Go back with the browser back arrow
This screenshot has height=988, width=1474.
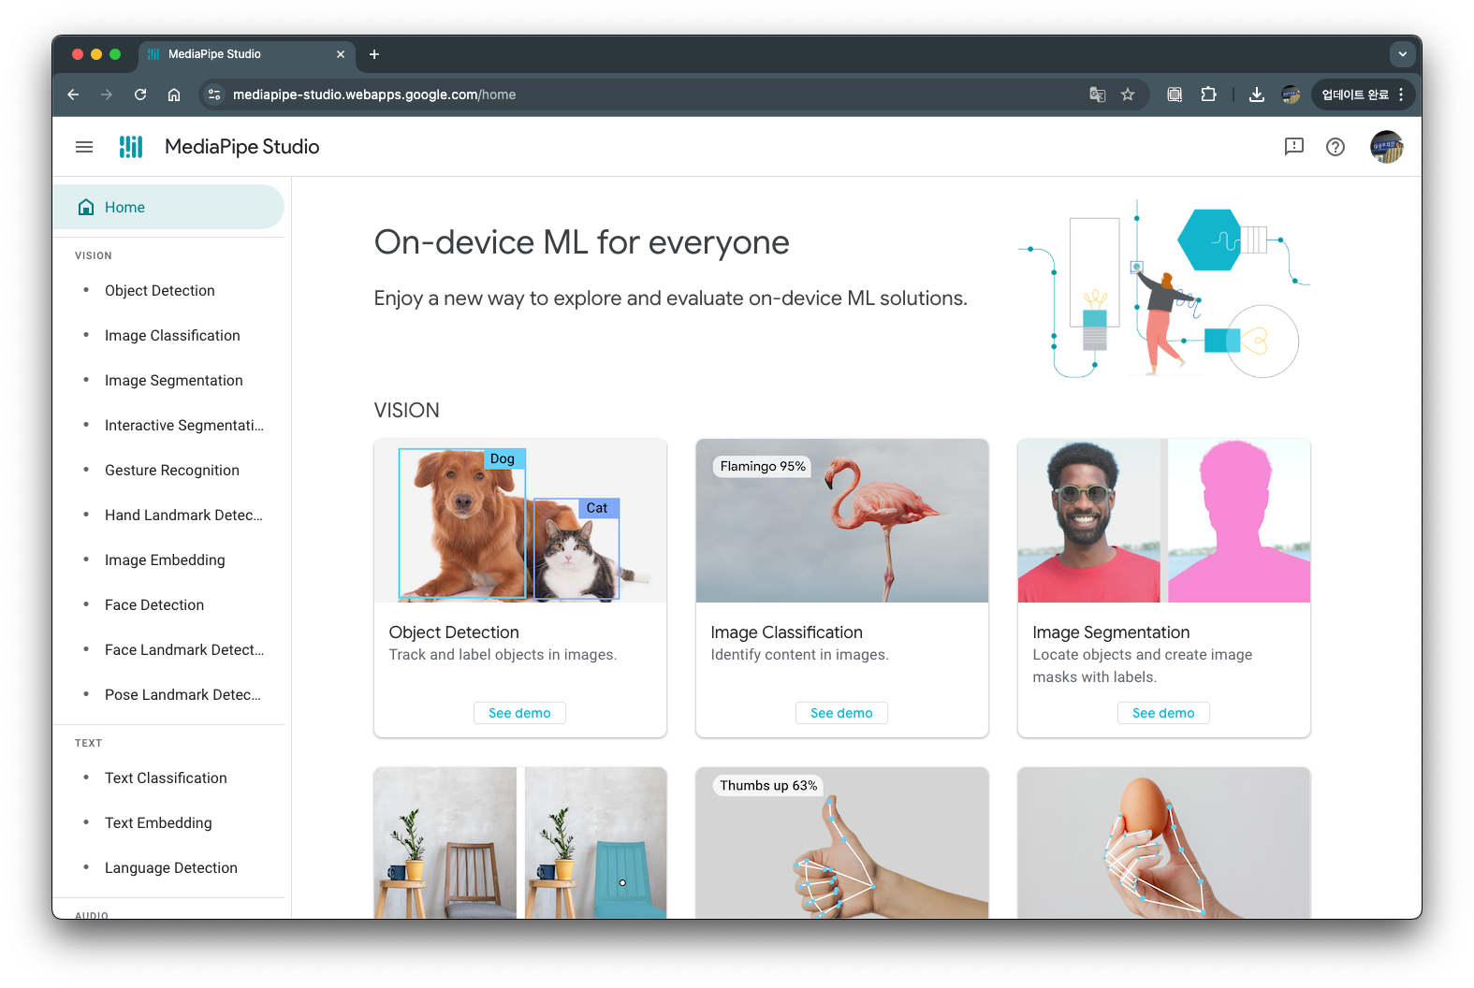point(73,94)
